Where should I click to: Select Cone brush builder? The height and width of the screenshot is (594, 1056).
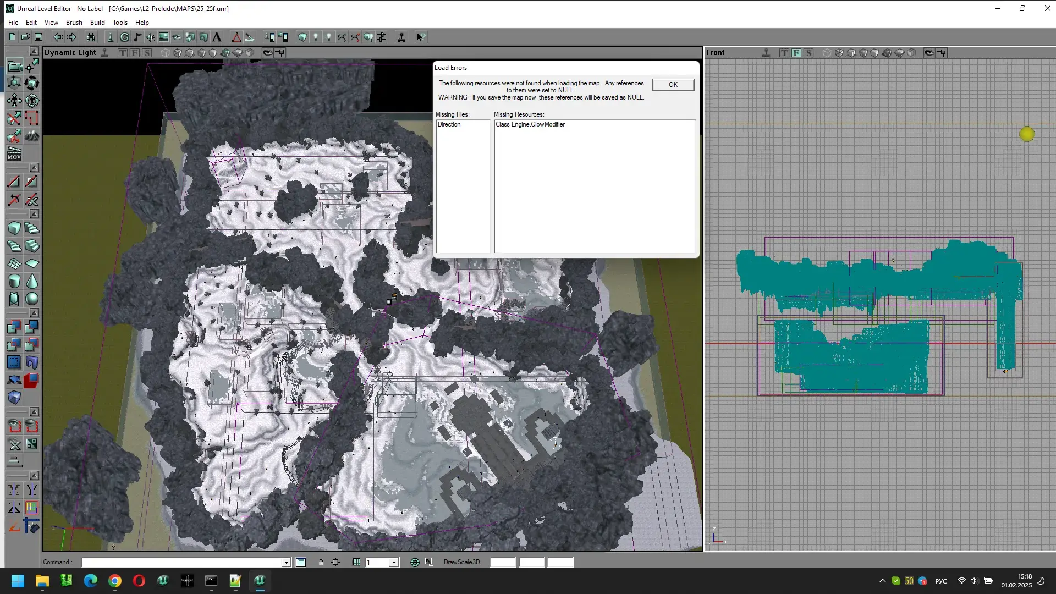[32, 281]
